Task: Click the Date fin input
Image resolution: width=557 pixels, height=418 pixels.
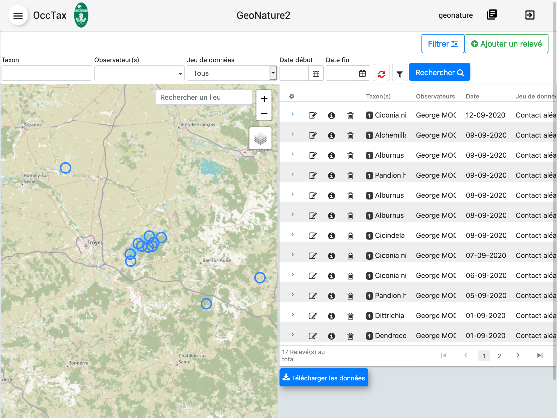Action: tap(340, 73)
